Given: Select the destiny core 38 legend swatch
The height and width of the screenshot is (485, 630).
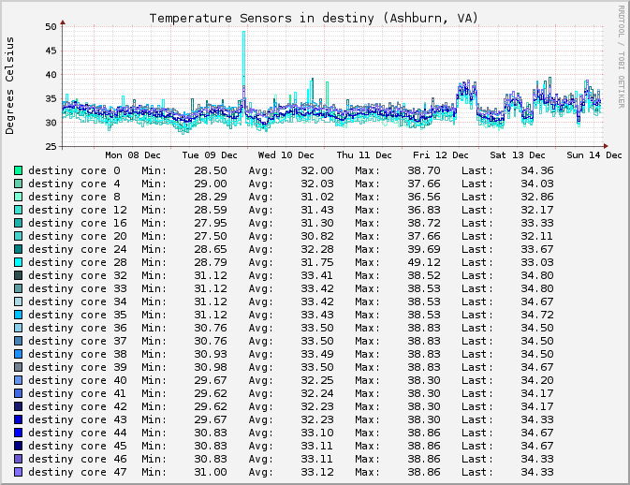Looking at the screenshot, I should pos(18,354).
